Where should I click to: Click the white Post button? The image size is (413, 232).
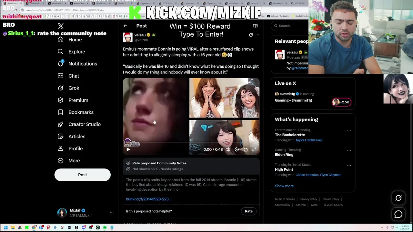click(82, 175)
